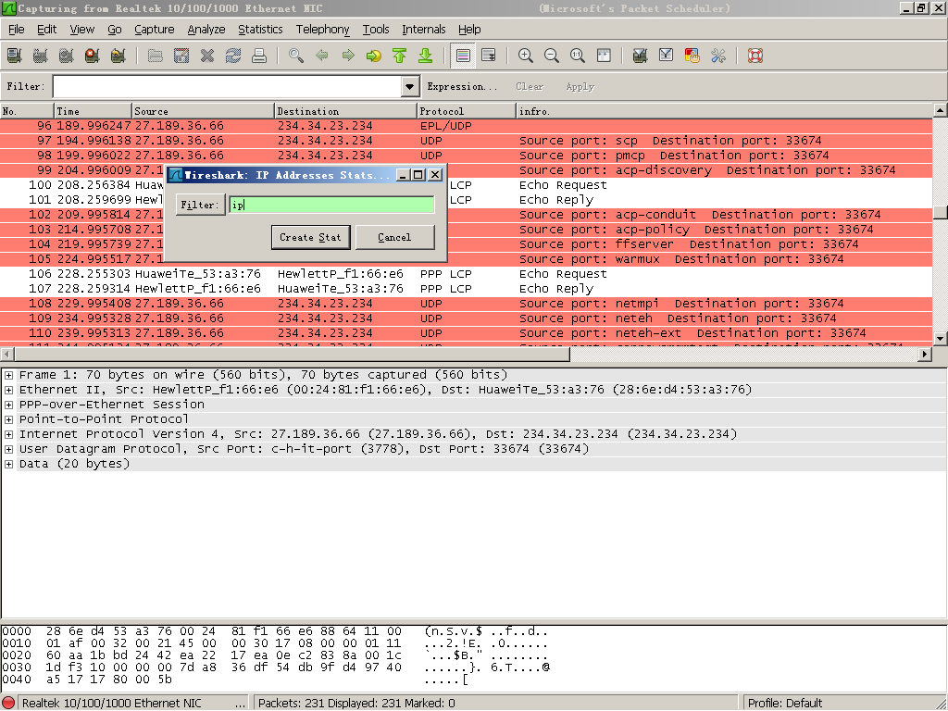The image size is (948, 711).
Task: Jump to first packet icon
Action: (400, 56)
